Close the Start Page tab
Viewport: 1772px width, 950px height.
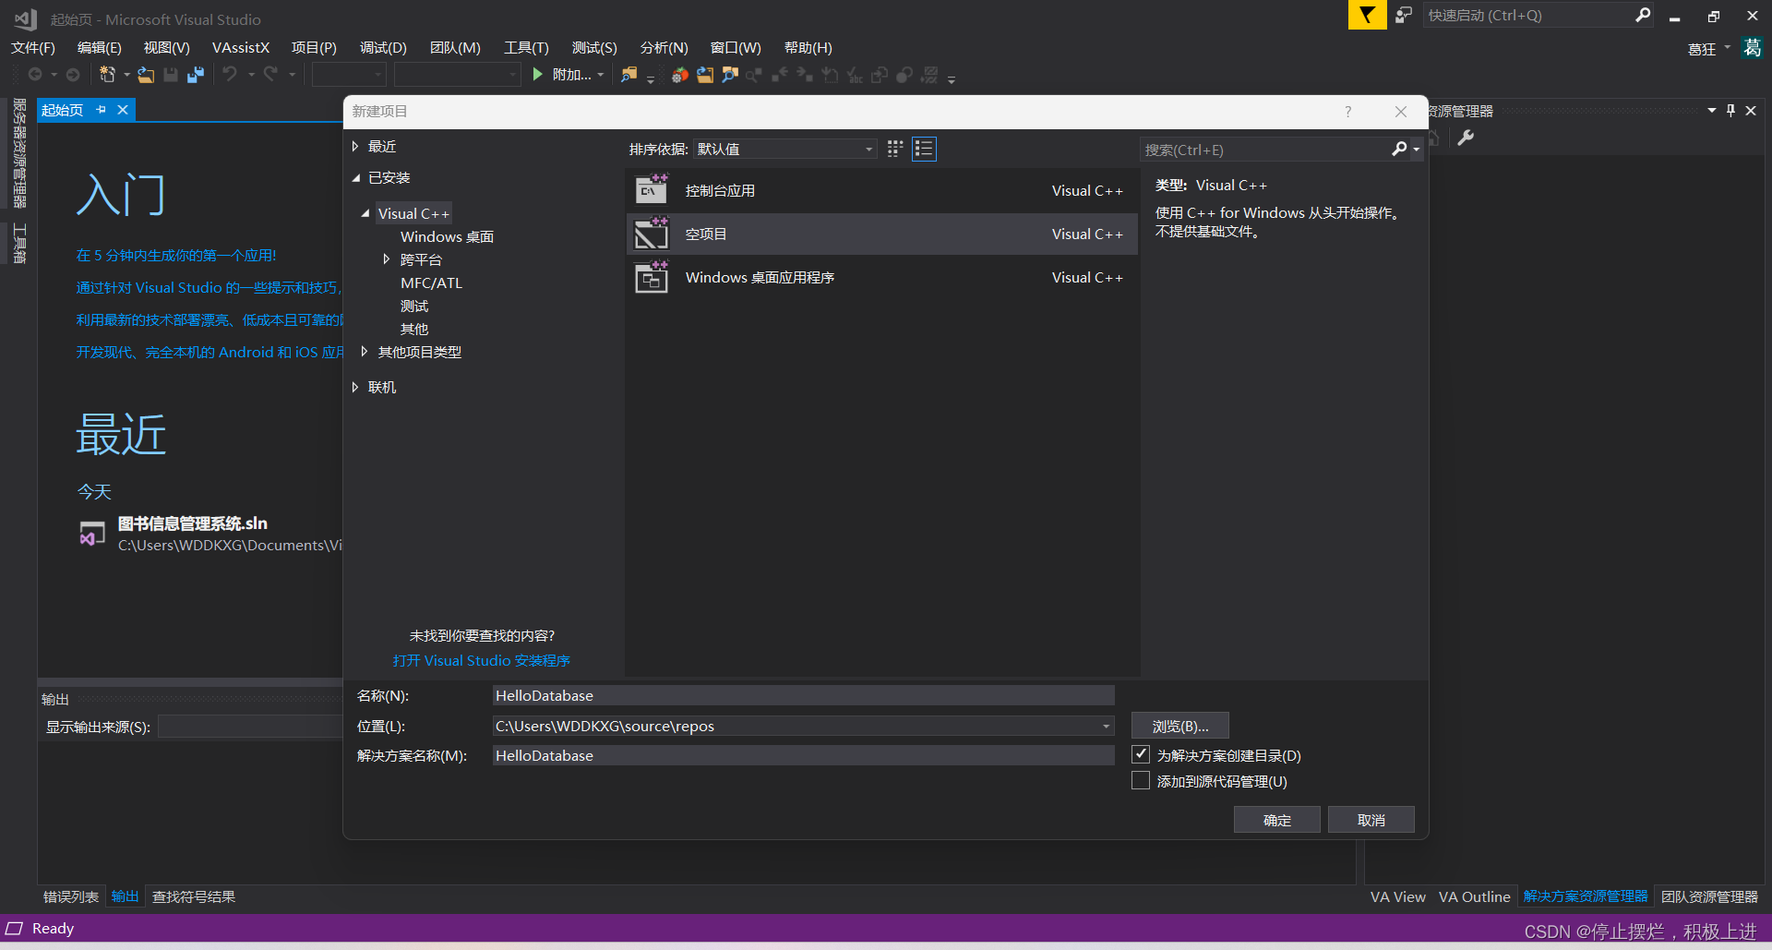pos(122,110)
